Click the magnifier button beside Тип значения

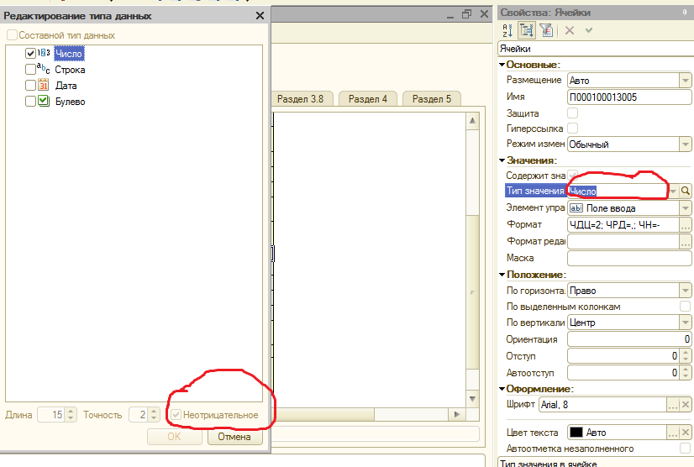[x=686, y=192]
